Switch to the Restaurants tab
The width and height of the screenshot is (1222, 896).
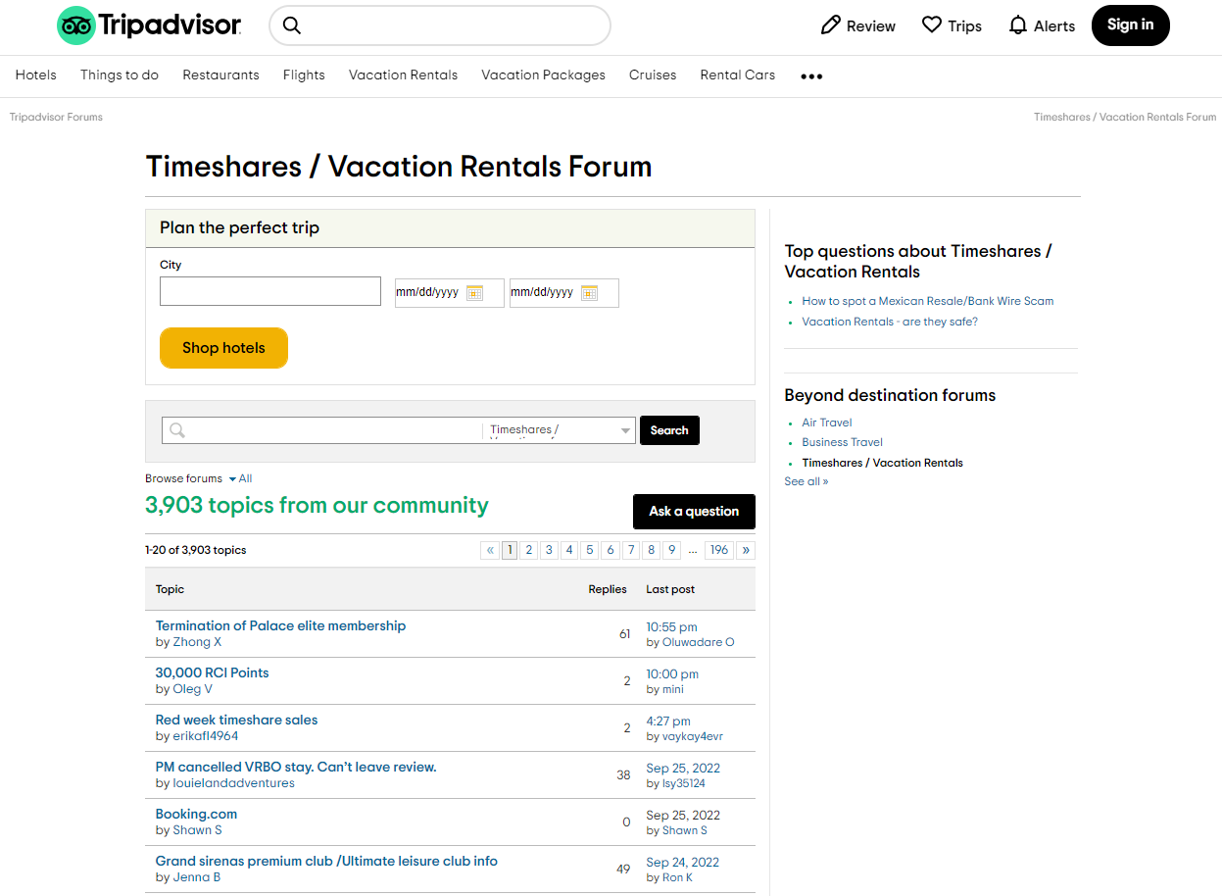point(220,75)
